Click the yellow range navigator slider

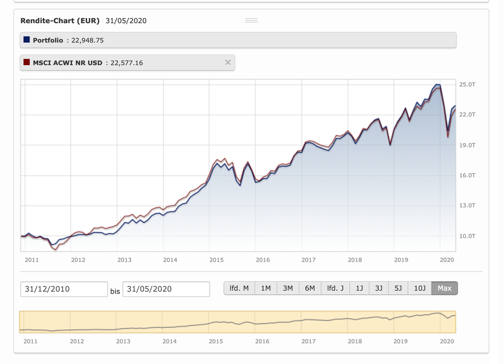click(x=237, y=322)
